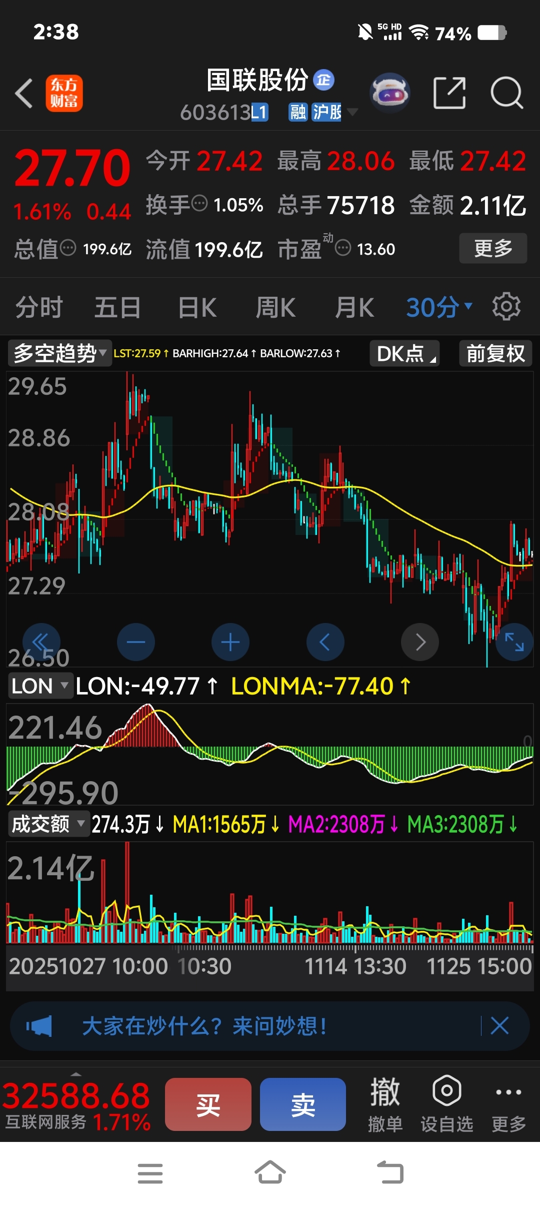This screenshot has height=1205, width=540.
Task: Tap the back arrow icon
Action: 24,93
